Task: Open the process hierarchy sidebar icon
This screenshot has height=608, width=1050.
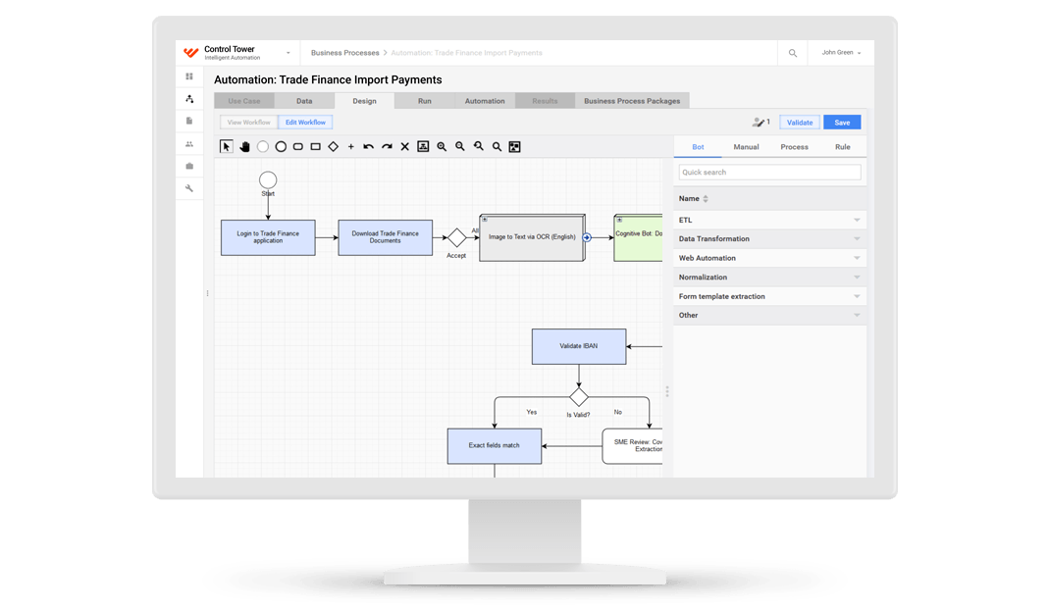Action: [x=189, y=99]
